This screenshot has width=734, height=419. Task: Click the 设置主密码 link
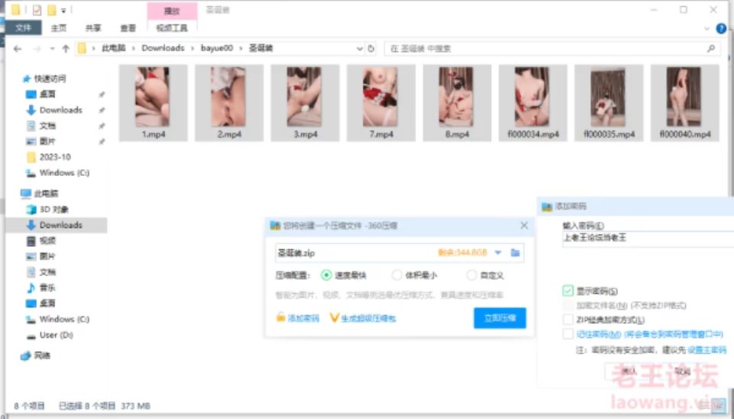click(706, 349)
